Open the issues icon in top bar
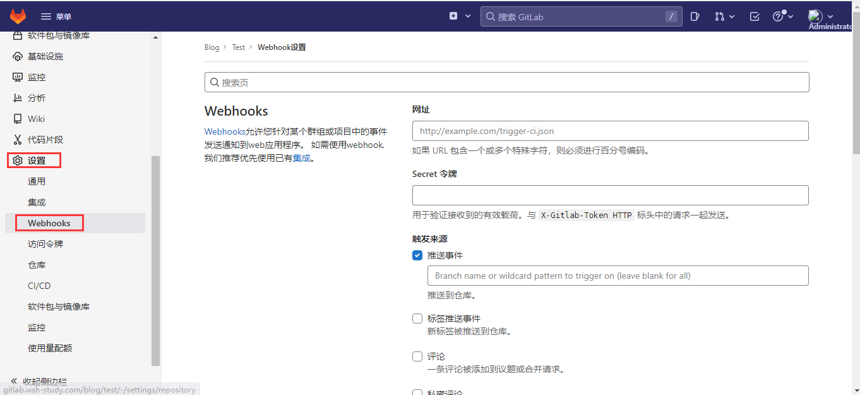This screenshot has height=395, width=860. coord(695,16)
